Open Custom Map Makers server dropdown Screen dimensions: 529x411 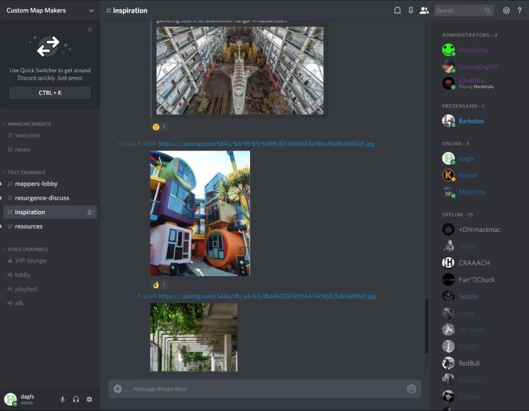point(50,10)
